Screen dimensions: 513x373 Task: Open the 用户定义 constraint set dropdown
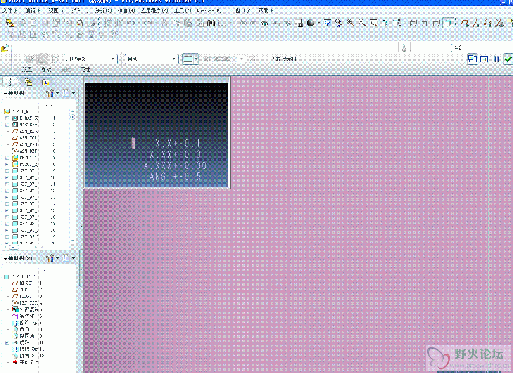coord(90,59)
